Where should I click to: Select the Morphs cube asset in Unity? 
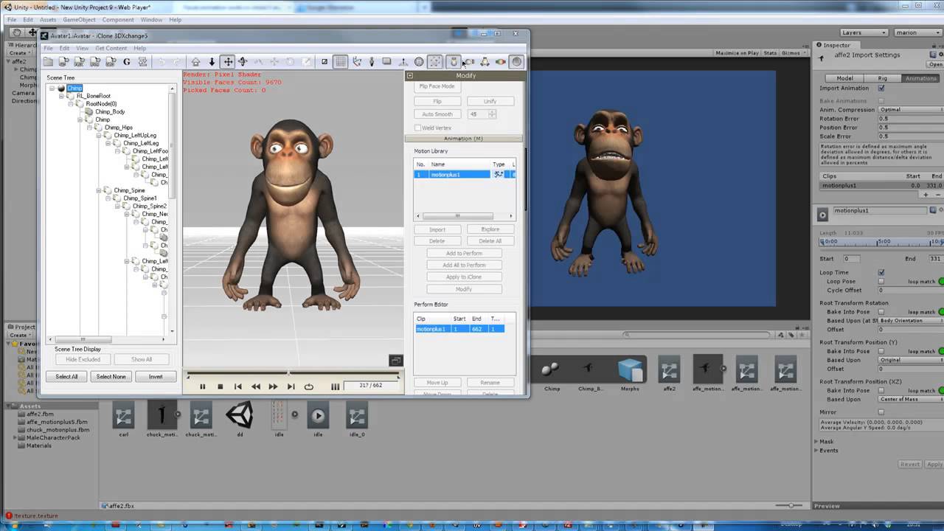click(630, 370)
